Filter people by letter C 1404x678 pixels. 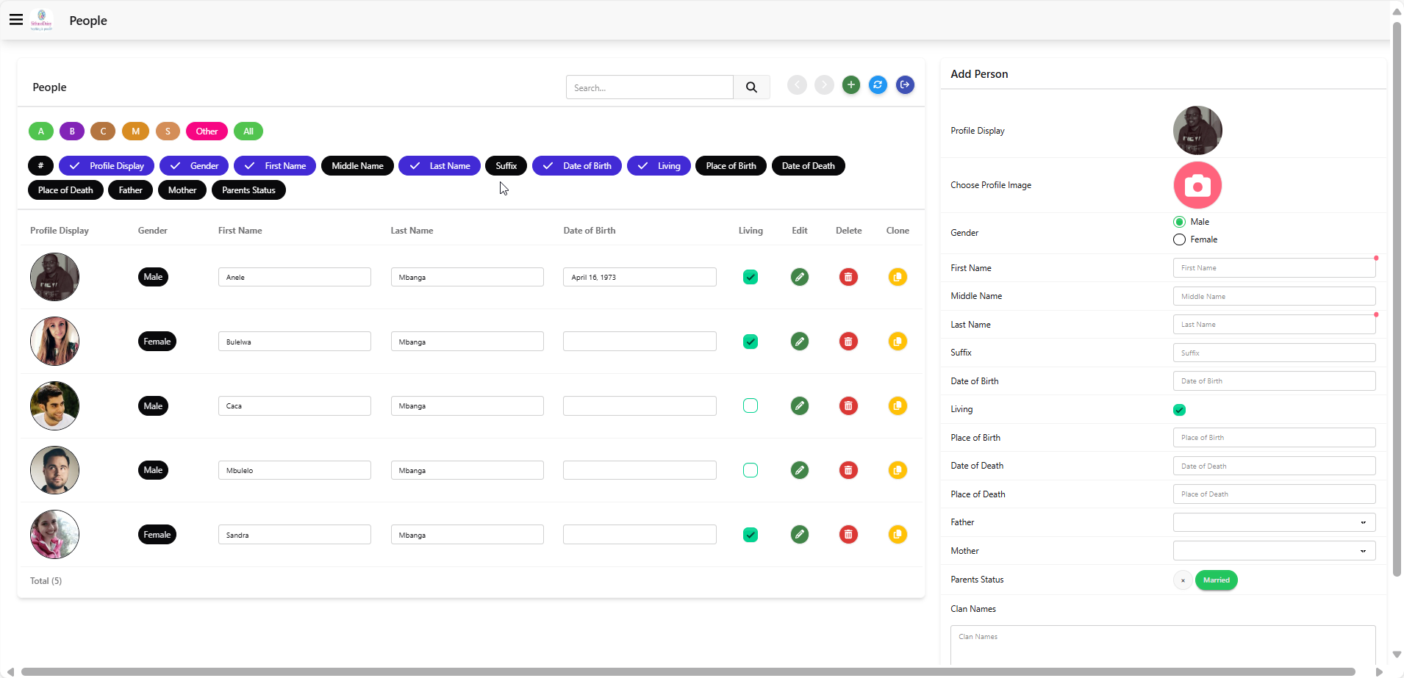[x=103, y=131]
